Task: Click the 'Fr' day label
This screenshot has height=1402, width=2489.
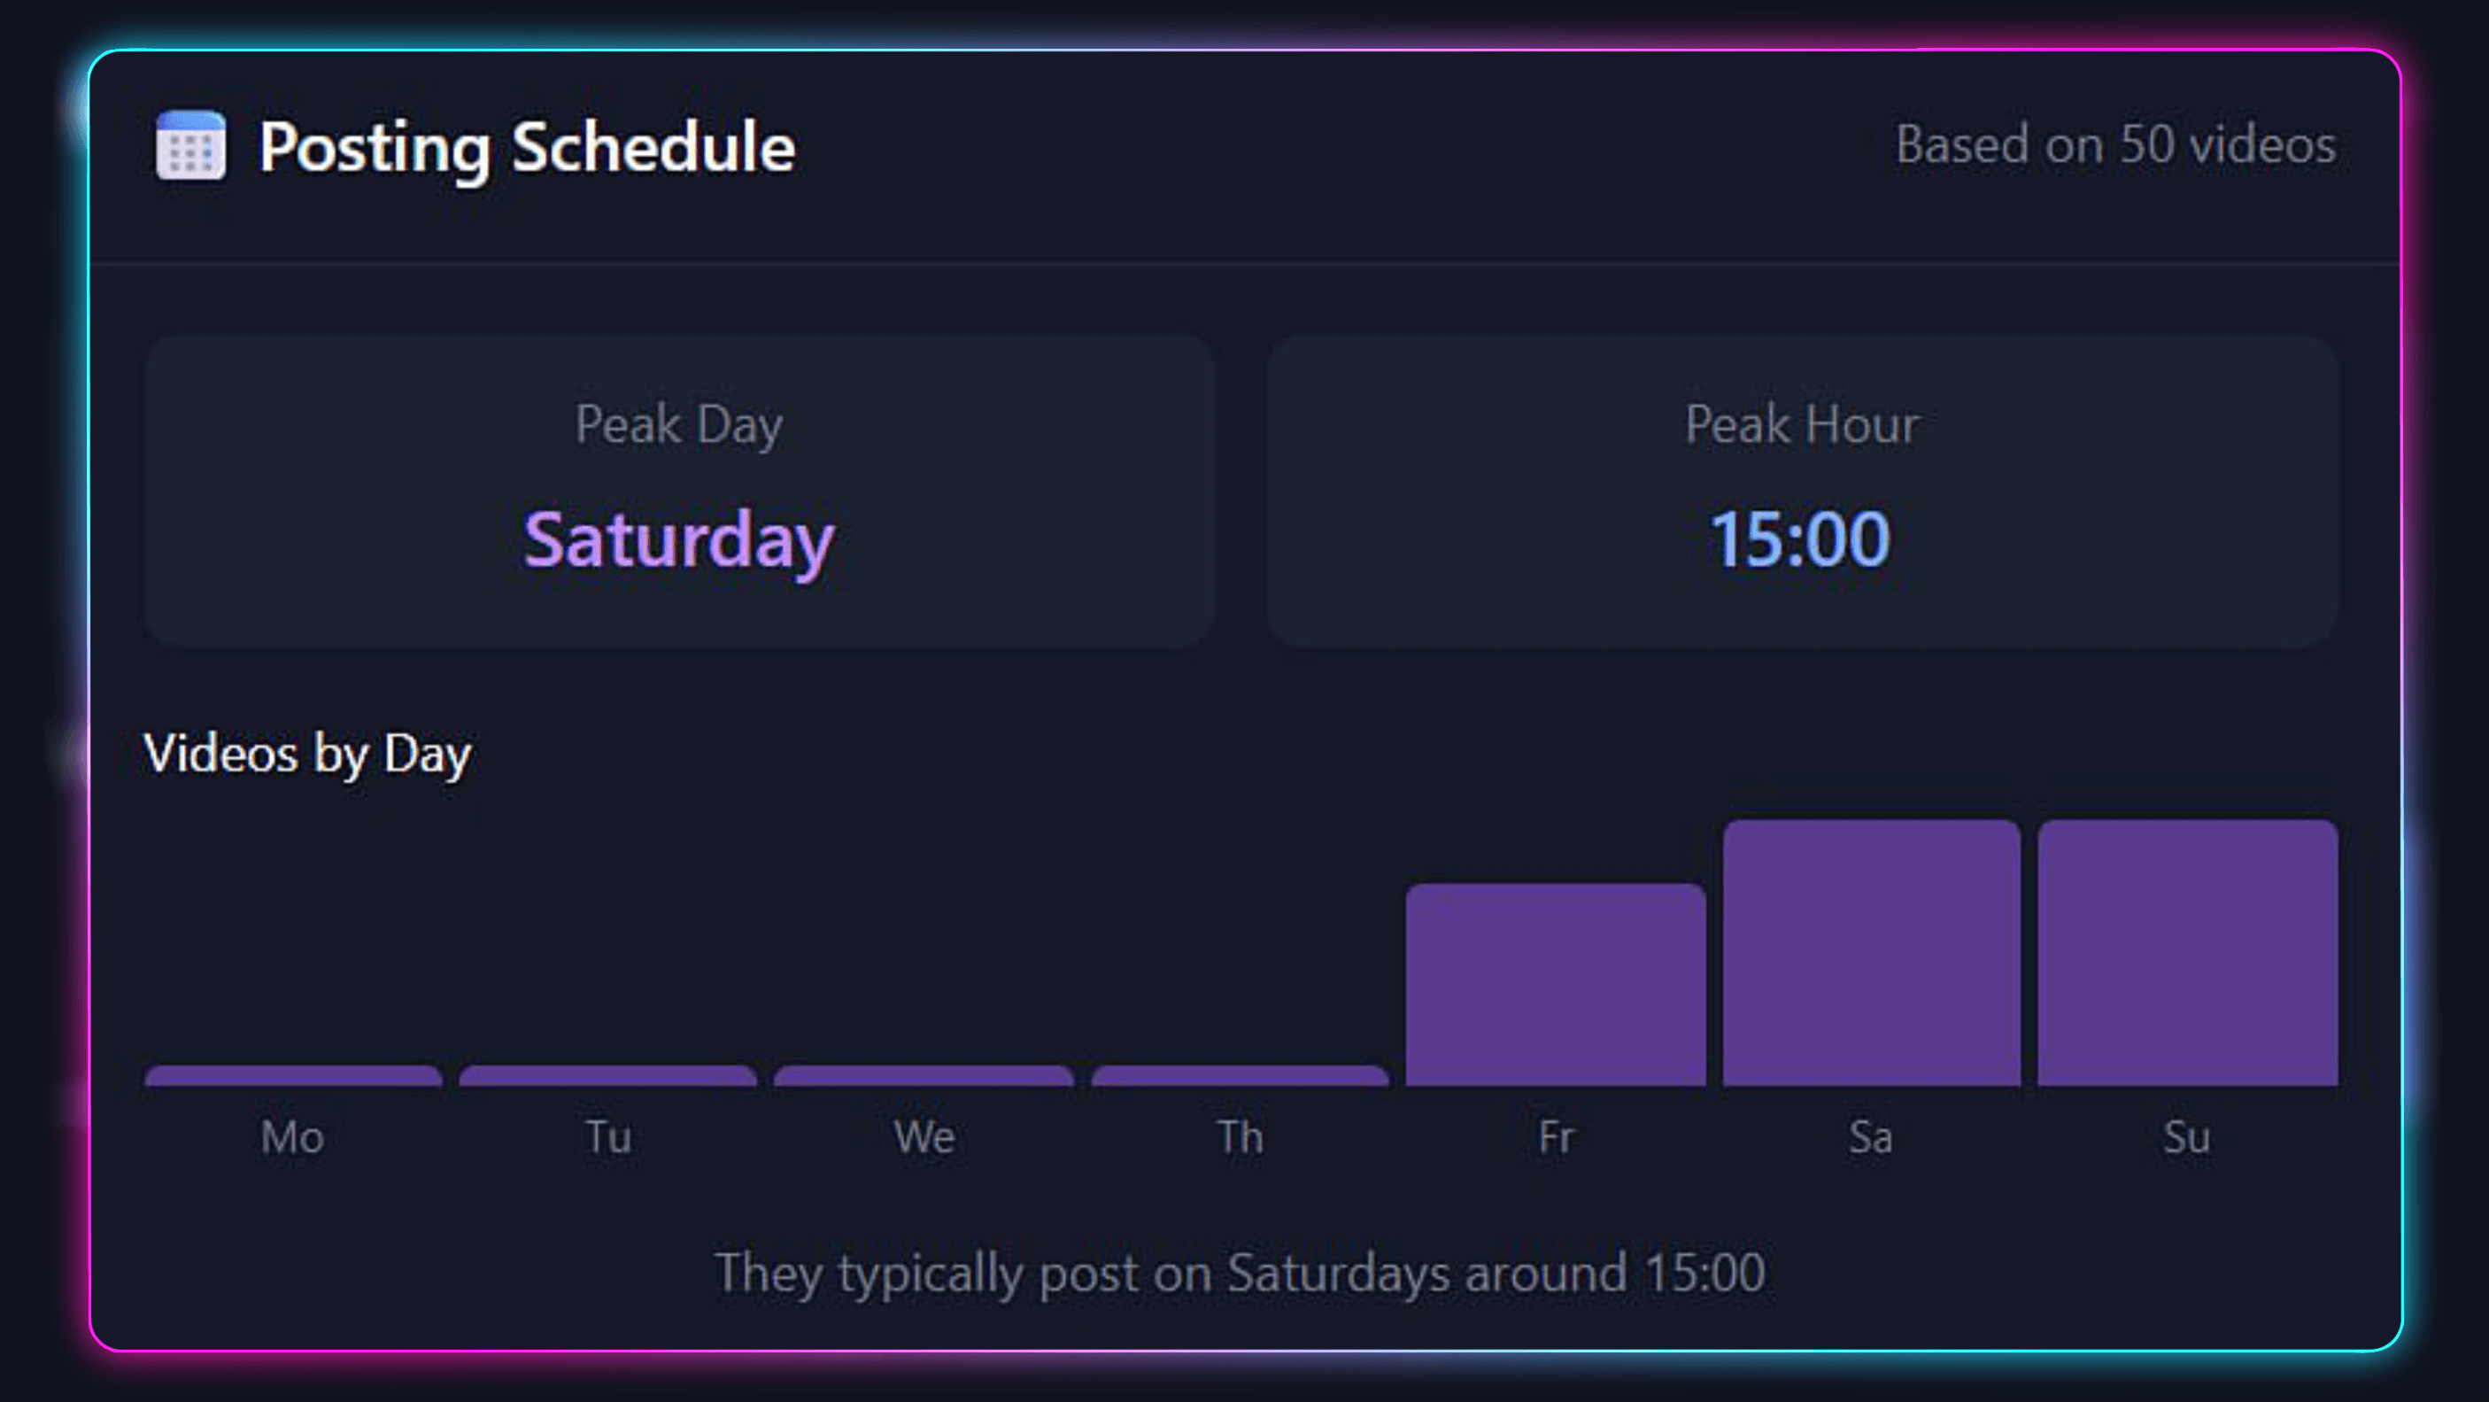Action: pos(1556,1137)
